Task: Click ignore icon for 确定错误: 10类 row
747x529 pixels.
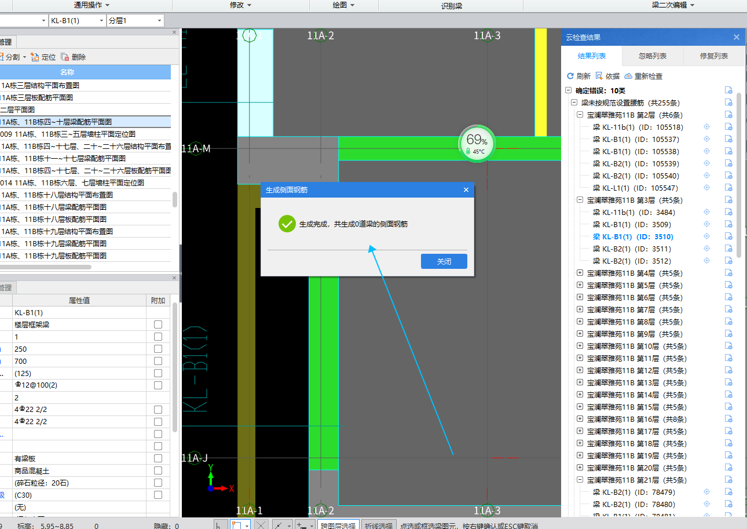Action: pos(728,90)
